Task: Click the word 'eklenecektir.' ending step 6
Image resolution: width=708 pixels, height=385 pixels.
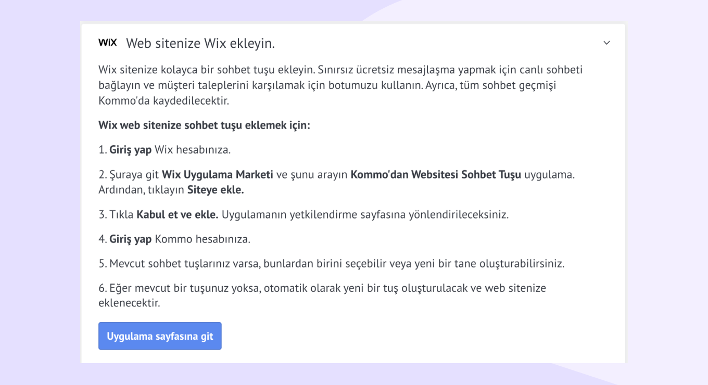Action: 129,303
